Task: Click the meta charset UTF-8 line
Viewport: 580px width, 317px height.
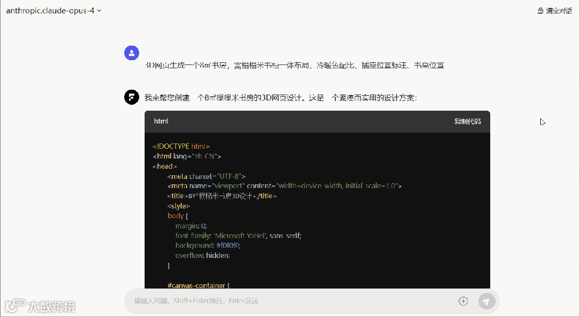Action: 206,176
